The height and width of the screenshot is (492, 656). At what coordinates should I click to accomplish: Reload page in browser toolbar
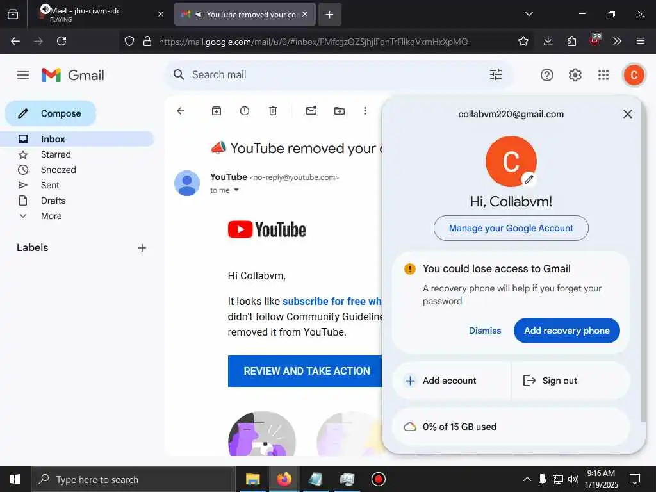[x=61, y=41]
